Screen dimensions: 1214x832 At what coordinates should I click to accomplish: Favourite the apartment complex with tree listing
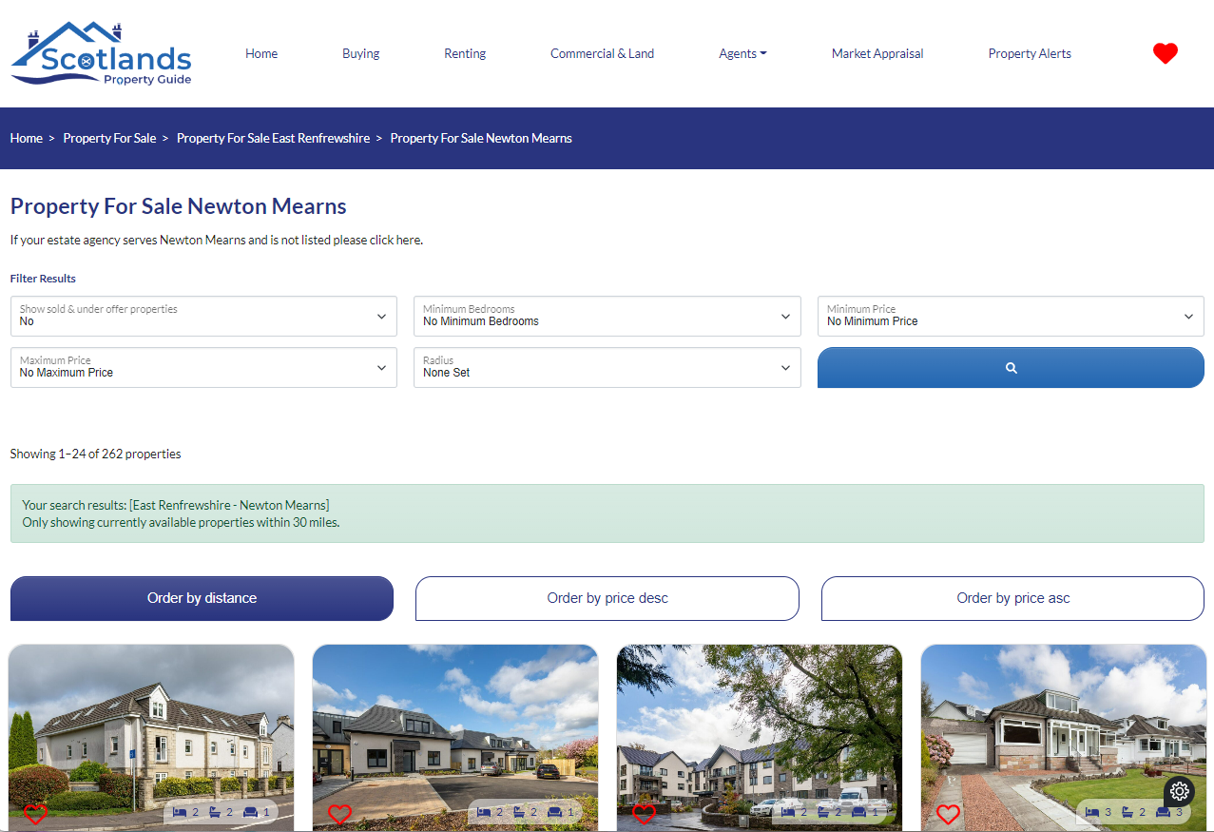tap(644, 814)
